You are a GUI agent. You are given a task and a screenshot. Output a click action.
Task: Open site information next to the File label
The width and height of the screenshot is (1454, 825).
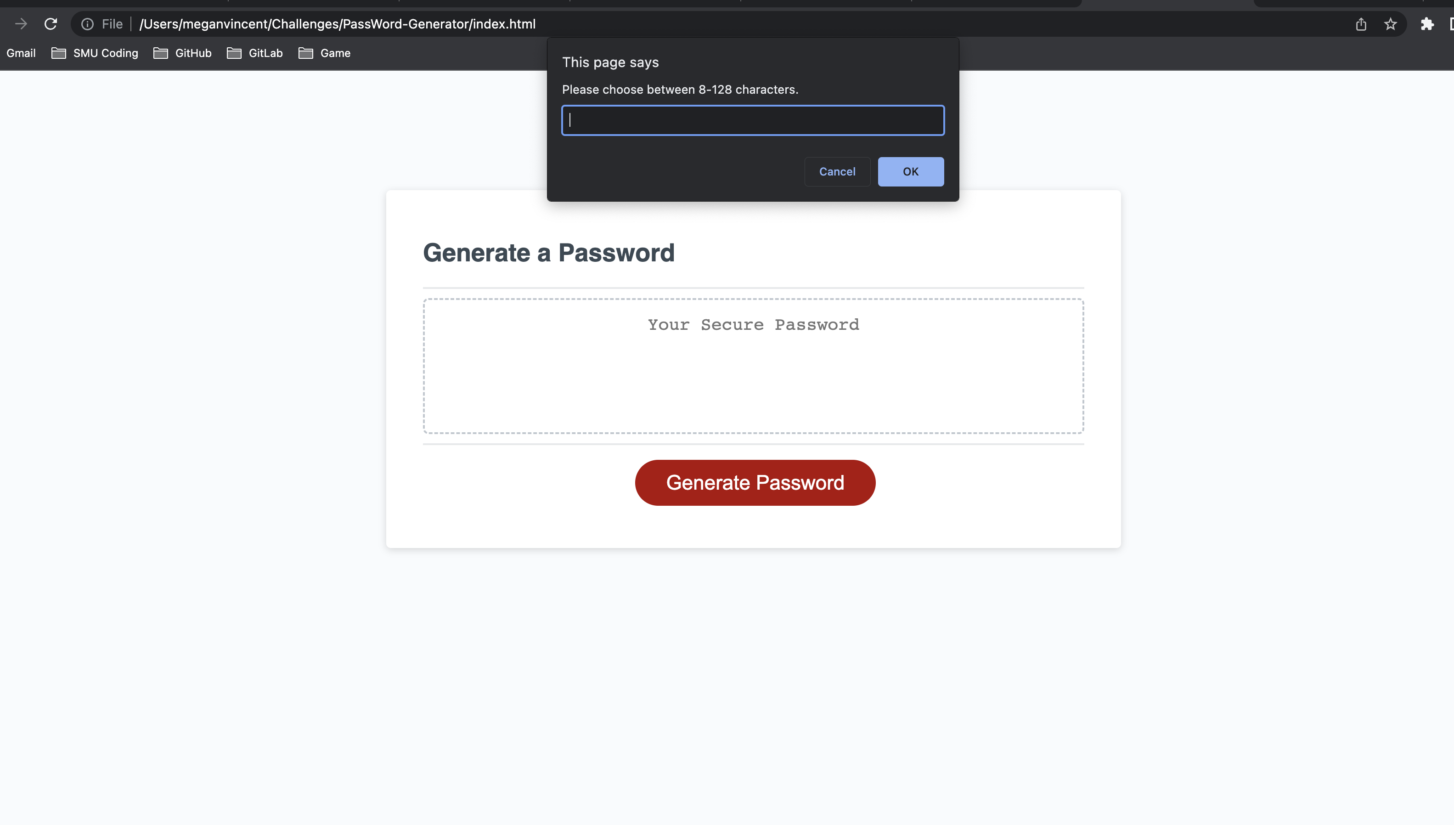[x=88, y=24]
